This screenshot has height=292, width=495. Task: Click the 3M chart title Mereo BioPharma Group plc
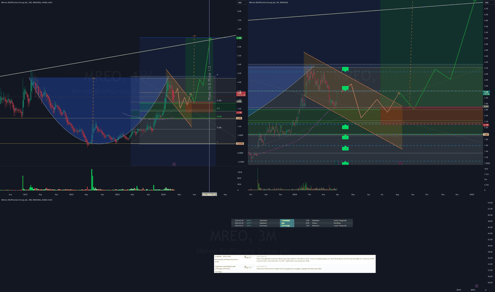pos(27,200)
